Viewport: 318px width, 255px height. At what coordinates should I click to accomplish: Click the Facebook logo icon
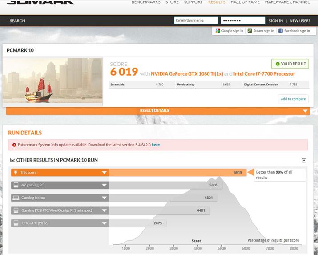point(281,31)
